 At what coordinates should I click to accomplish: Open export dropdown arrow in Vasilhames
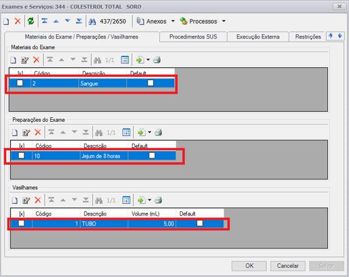[x=149, y=200]
